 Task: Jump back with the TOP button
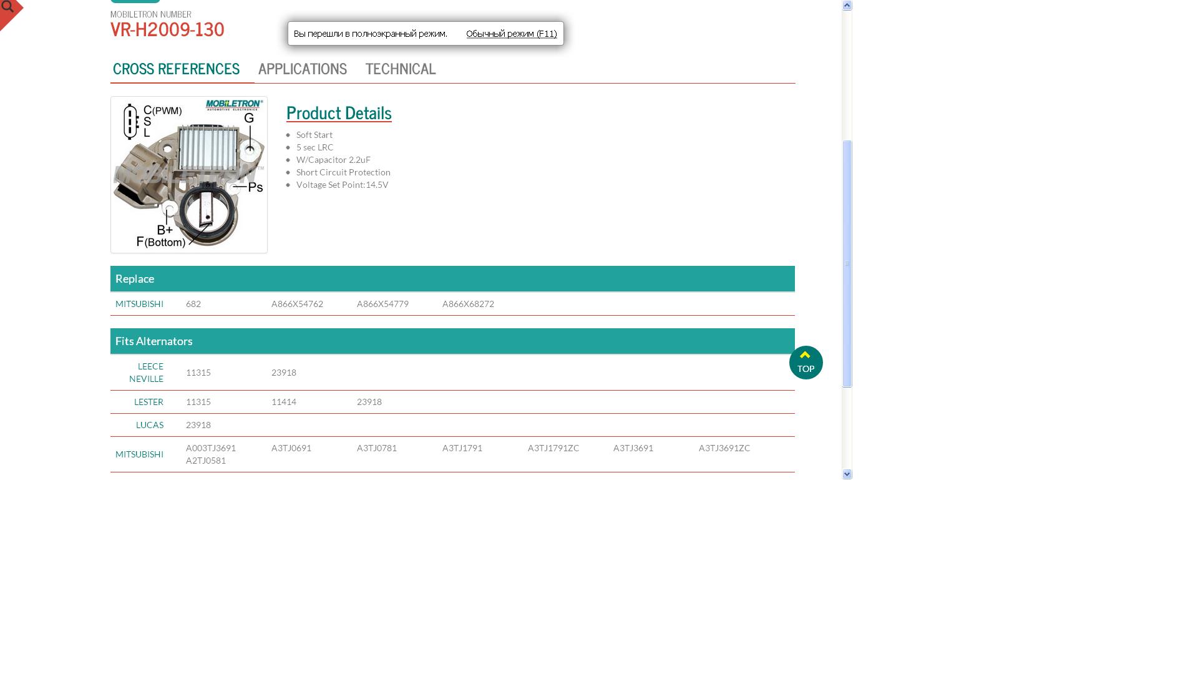(x=806, y=363)
